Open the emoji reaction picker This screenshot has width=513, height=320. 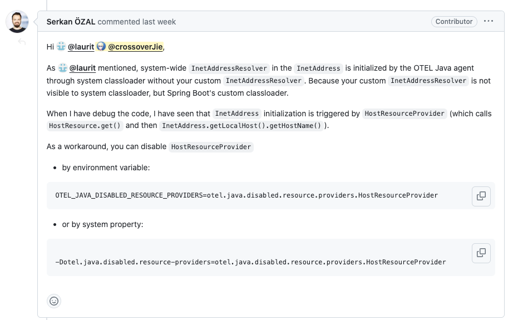coord(54,301)
